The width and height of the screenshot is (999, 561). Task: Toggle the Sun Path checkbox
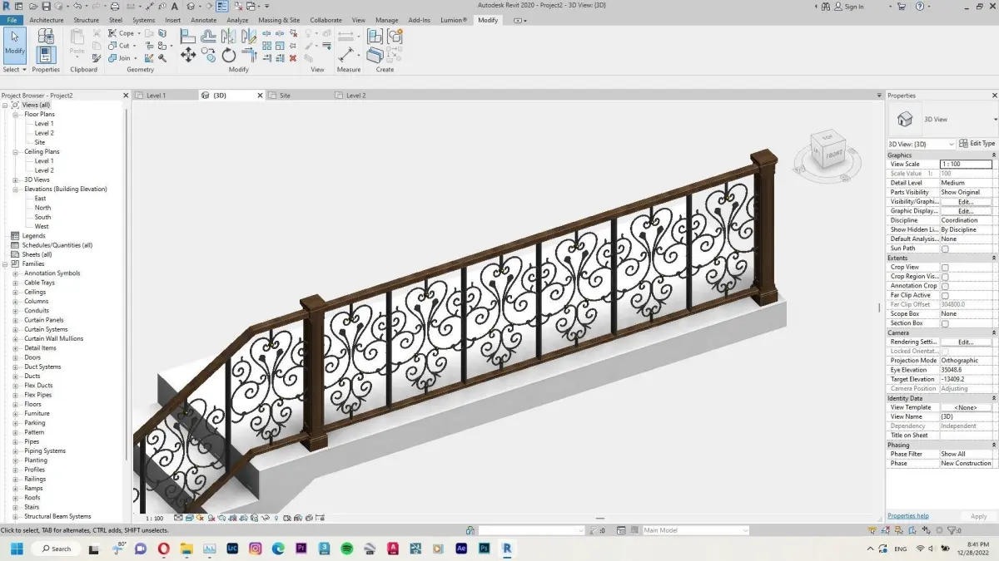[x=945, y=249]
